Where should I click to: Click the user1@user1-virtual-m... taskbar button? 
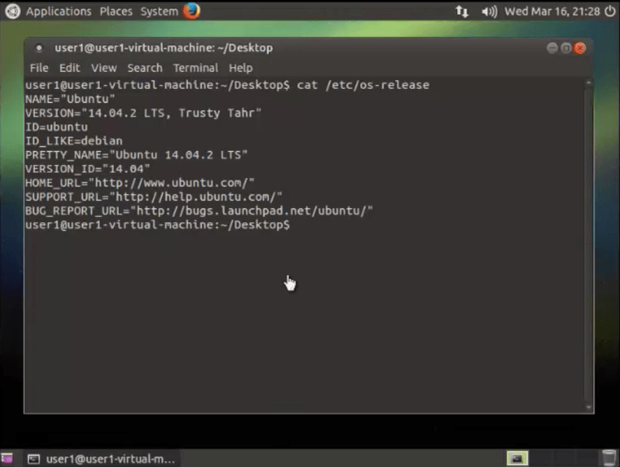click(101, 459)
